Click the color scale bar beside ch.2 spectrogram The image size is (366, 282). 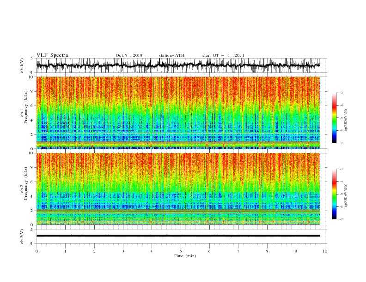point(334,194)
